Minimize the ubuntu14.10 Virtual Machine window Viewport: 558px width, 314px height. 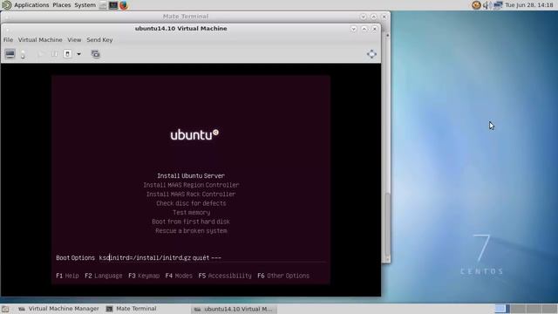353,29
